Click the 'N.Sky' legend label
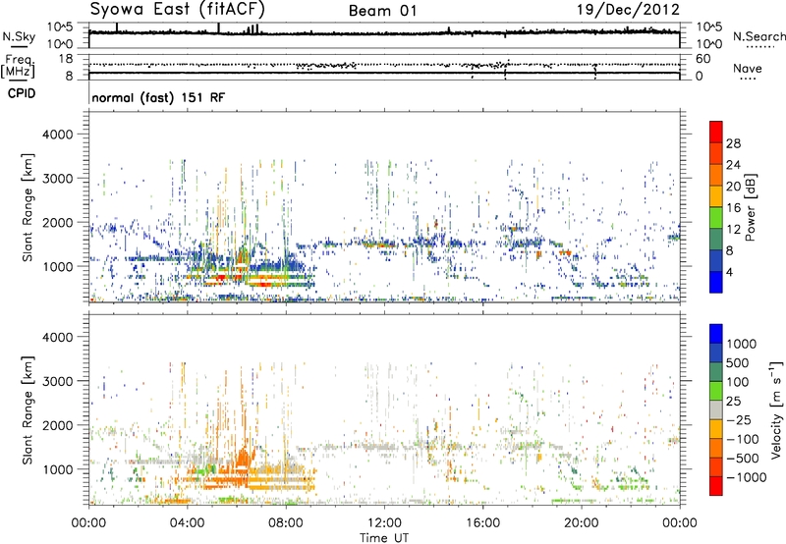Image resolution: width=786 pixels, height=544 pixels. [19, 36]
